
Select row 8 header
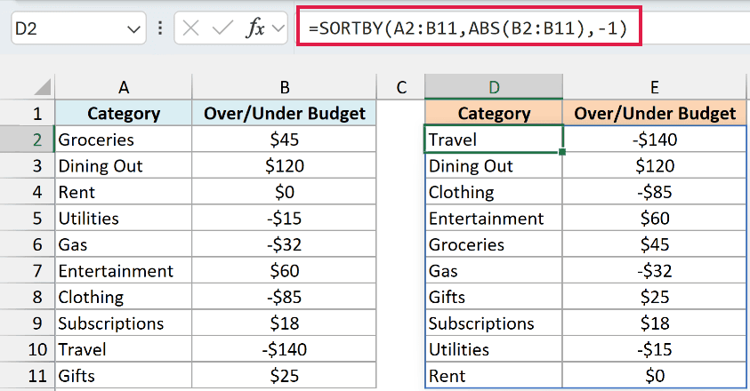[x=28, y=297]
